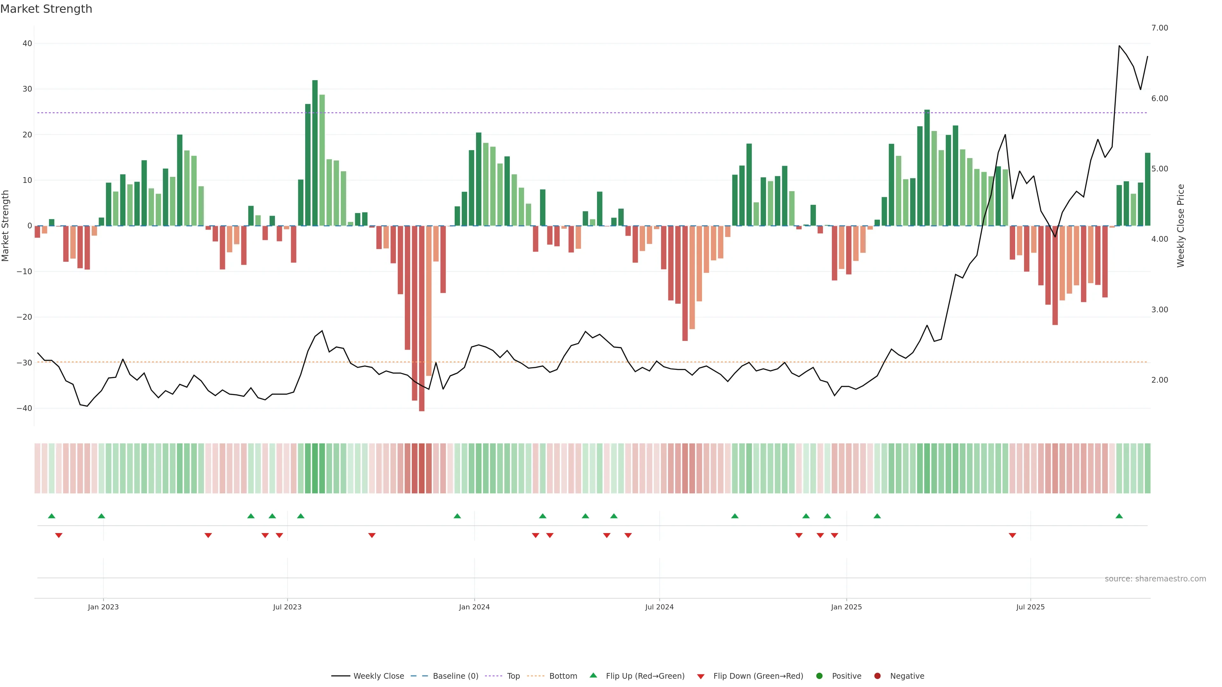
Task: Click the Flip Up green triangle legend icon
Action: pyautogui.click(x=593, y=675)
